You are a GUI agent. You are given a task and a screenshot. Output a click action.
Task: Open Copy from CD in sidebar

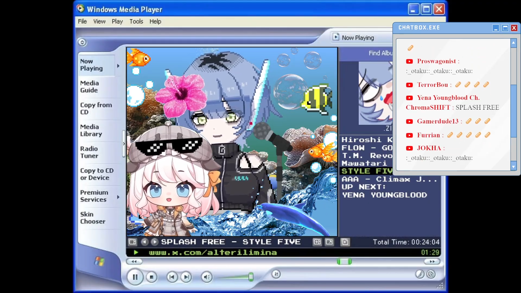[99, 109]
